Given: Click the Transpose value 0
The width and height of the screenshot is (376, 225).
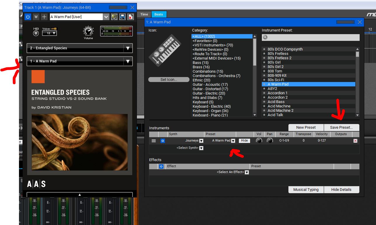Looking at the screenshot, I should tap(303, 141).
